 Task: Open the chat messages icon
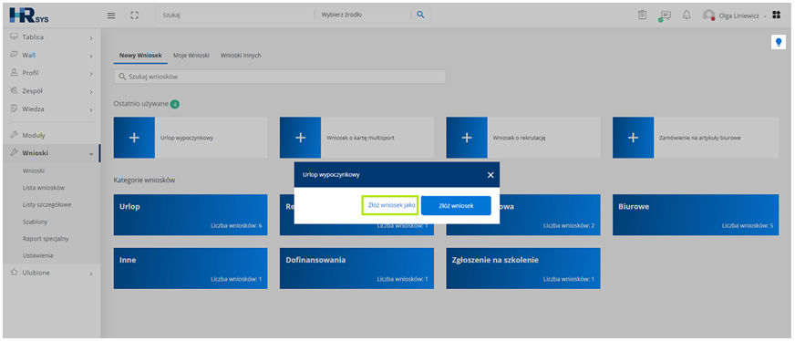click(x=665, y=15)
